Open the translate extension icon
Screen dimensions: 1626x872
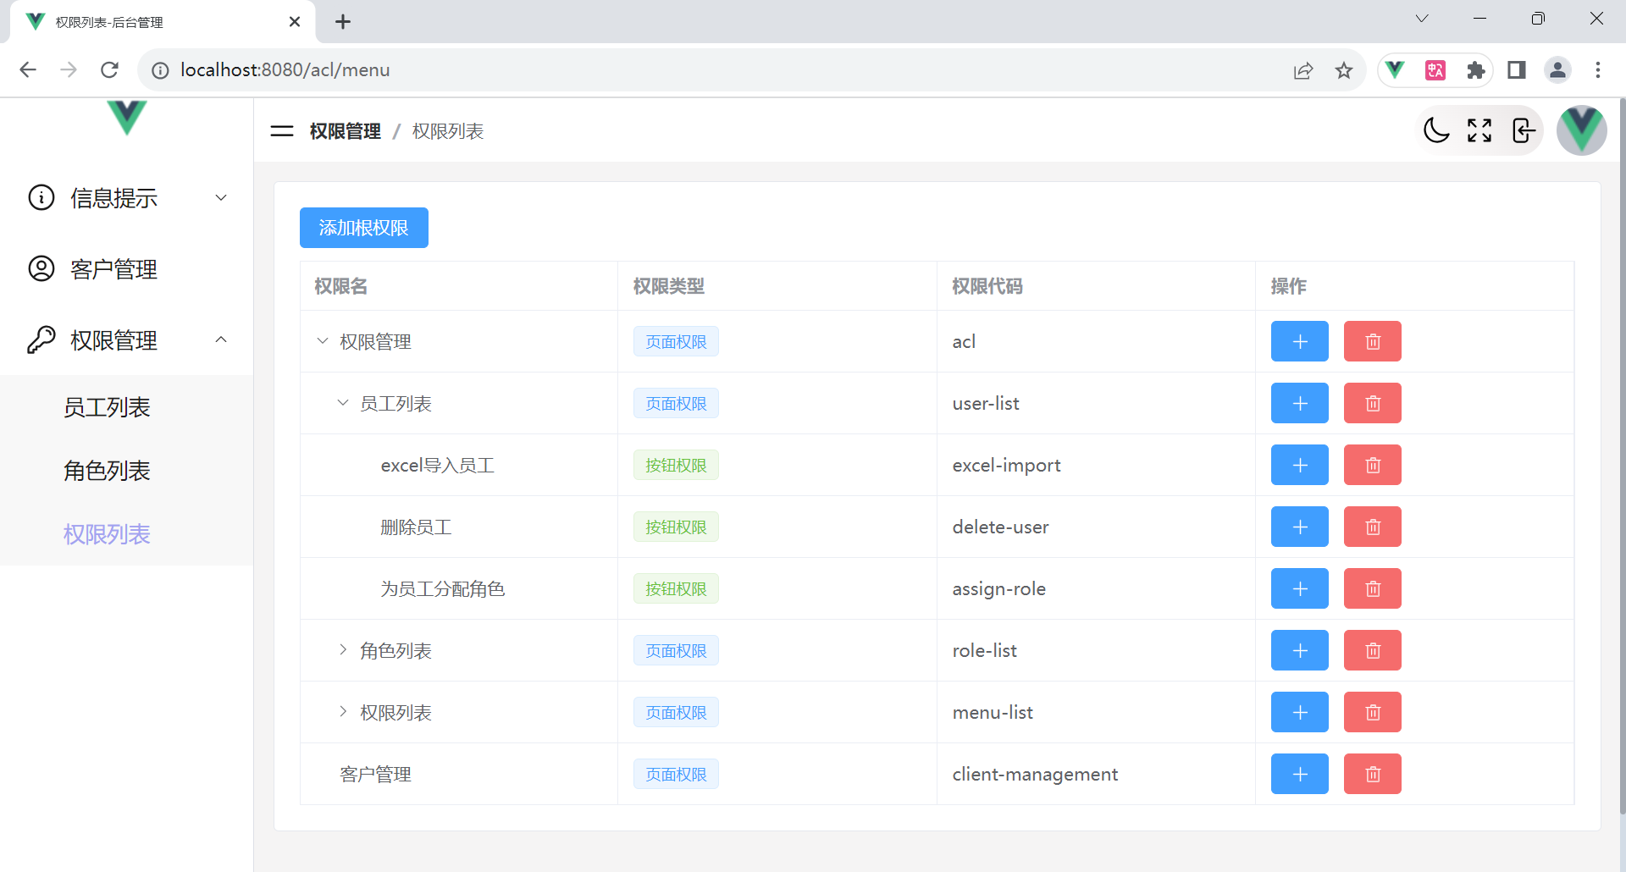click(x=1435, y=70)
